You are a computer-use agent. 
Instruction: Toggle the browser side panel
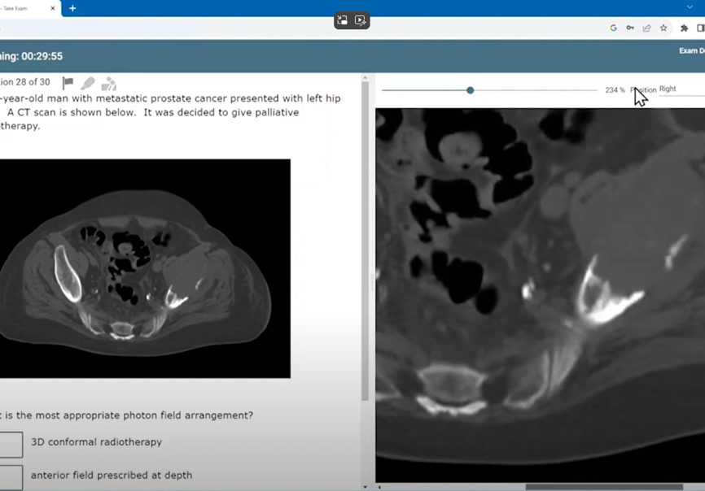coord(700,28)
